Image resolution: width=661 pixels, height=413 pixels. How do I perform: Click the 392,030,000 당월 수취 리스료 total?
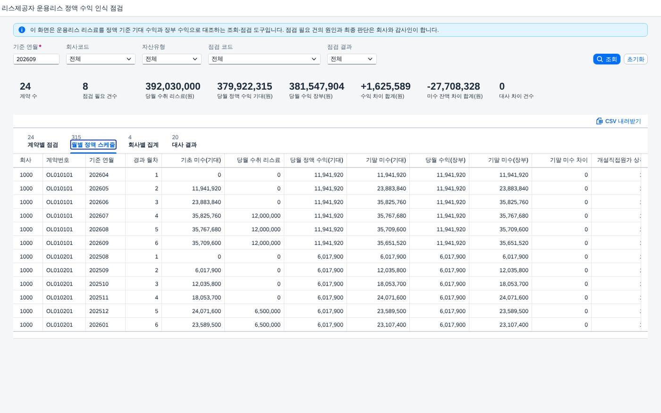[173, 86]
